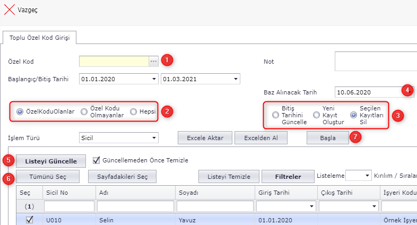This screenshot has width=417, height=225.
Task: Sort by the Soyadı column header
Action: click(x=215, y=192)
